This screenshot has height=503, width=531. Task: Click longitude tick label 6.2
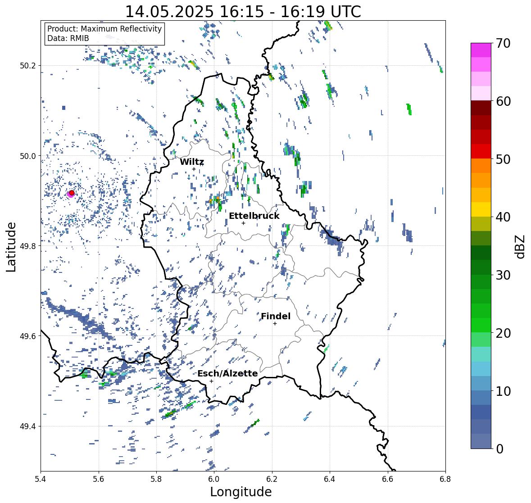pyautogui.click(x=272, y=479)
